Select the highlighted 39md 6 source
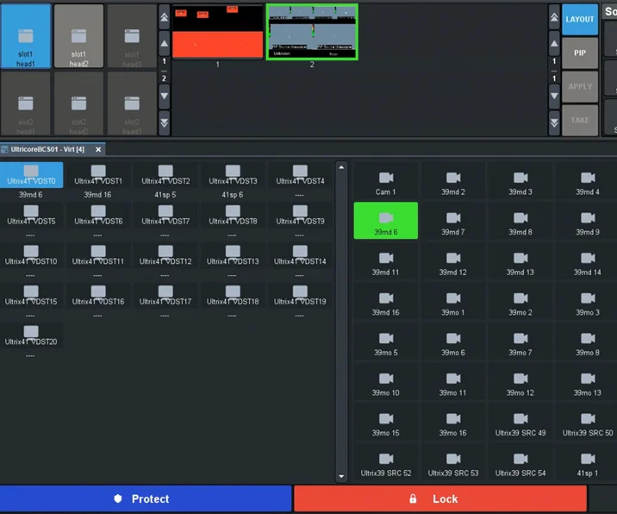This screenshot has height=514, width=617. pyautogui.click(x=386, y=221)
